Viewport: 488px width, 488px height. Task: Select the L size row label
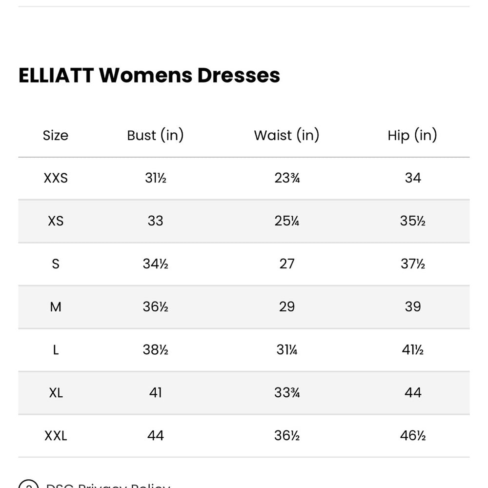pyautogui.click(x=56, y=350)
